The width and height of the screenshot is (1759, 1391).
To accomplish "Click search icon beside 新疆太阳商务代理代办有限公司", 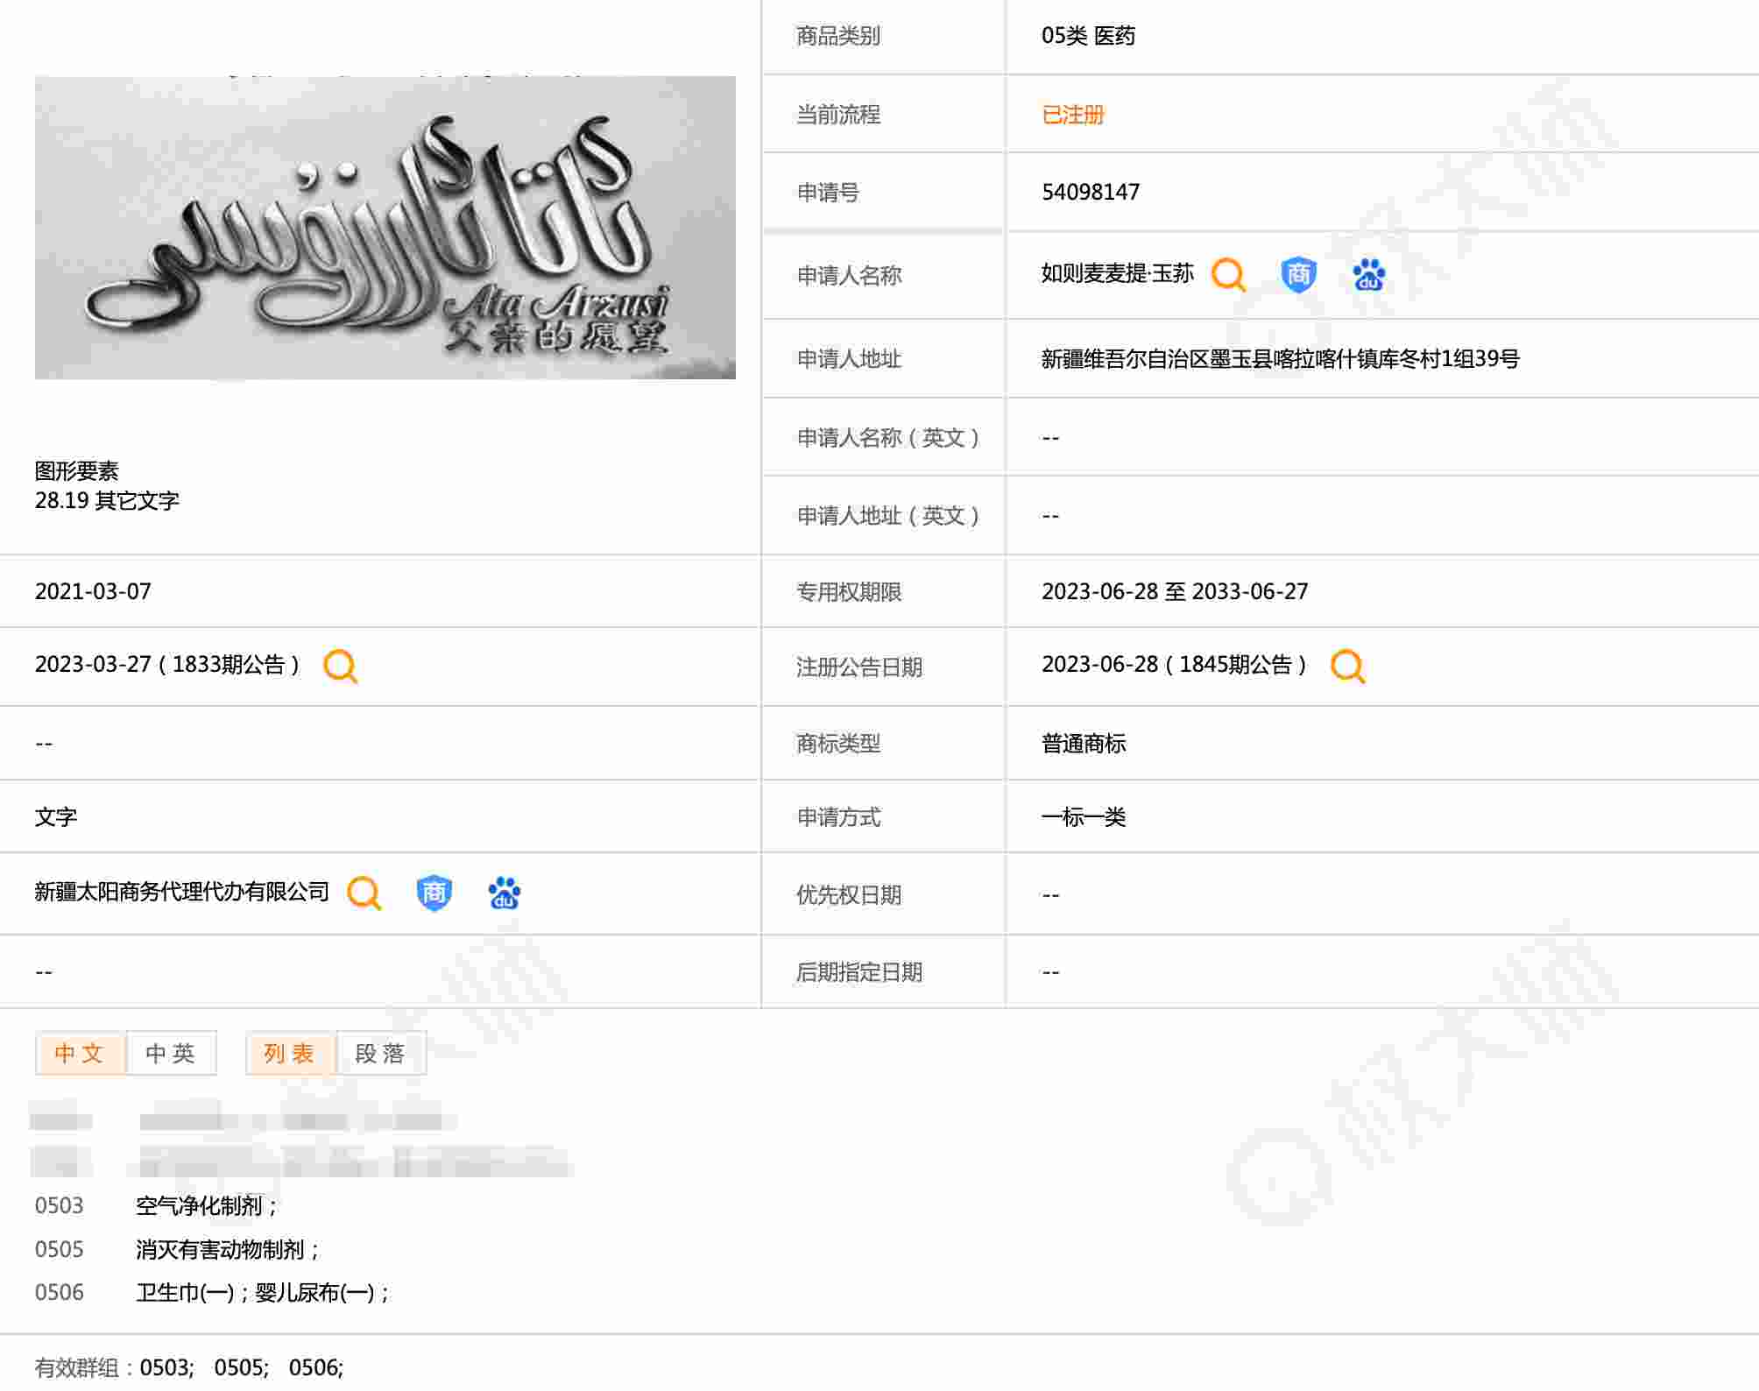I will tap(364, 893).
